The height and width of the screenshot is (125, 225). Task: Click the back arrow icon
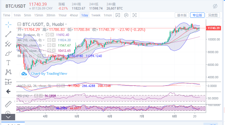tap(8, 91)
